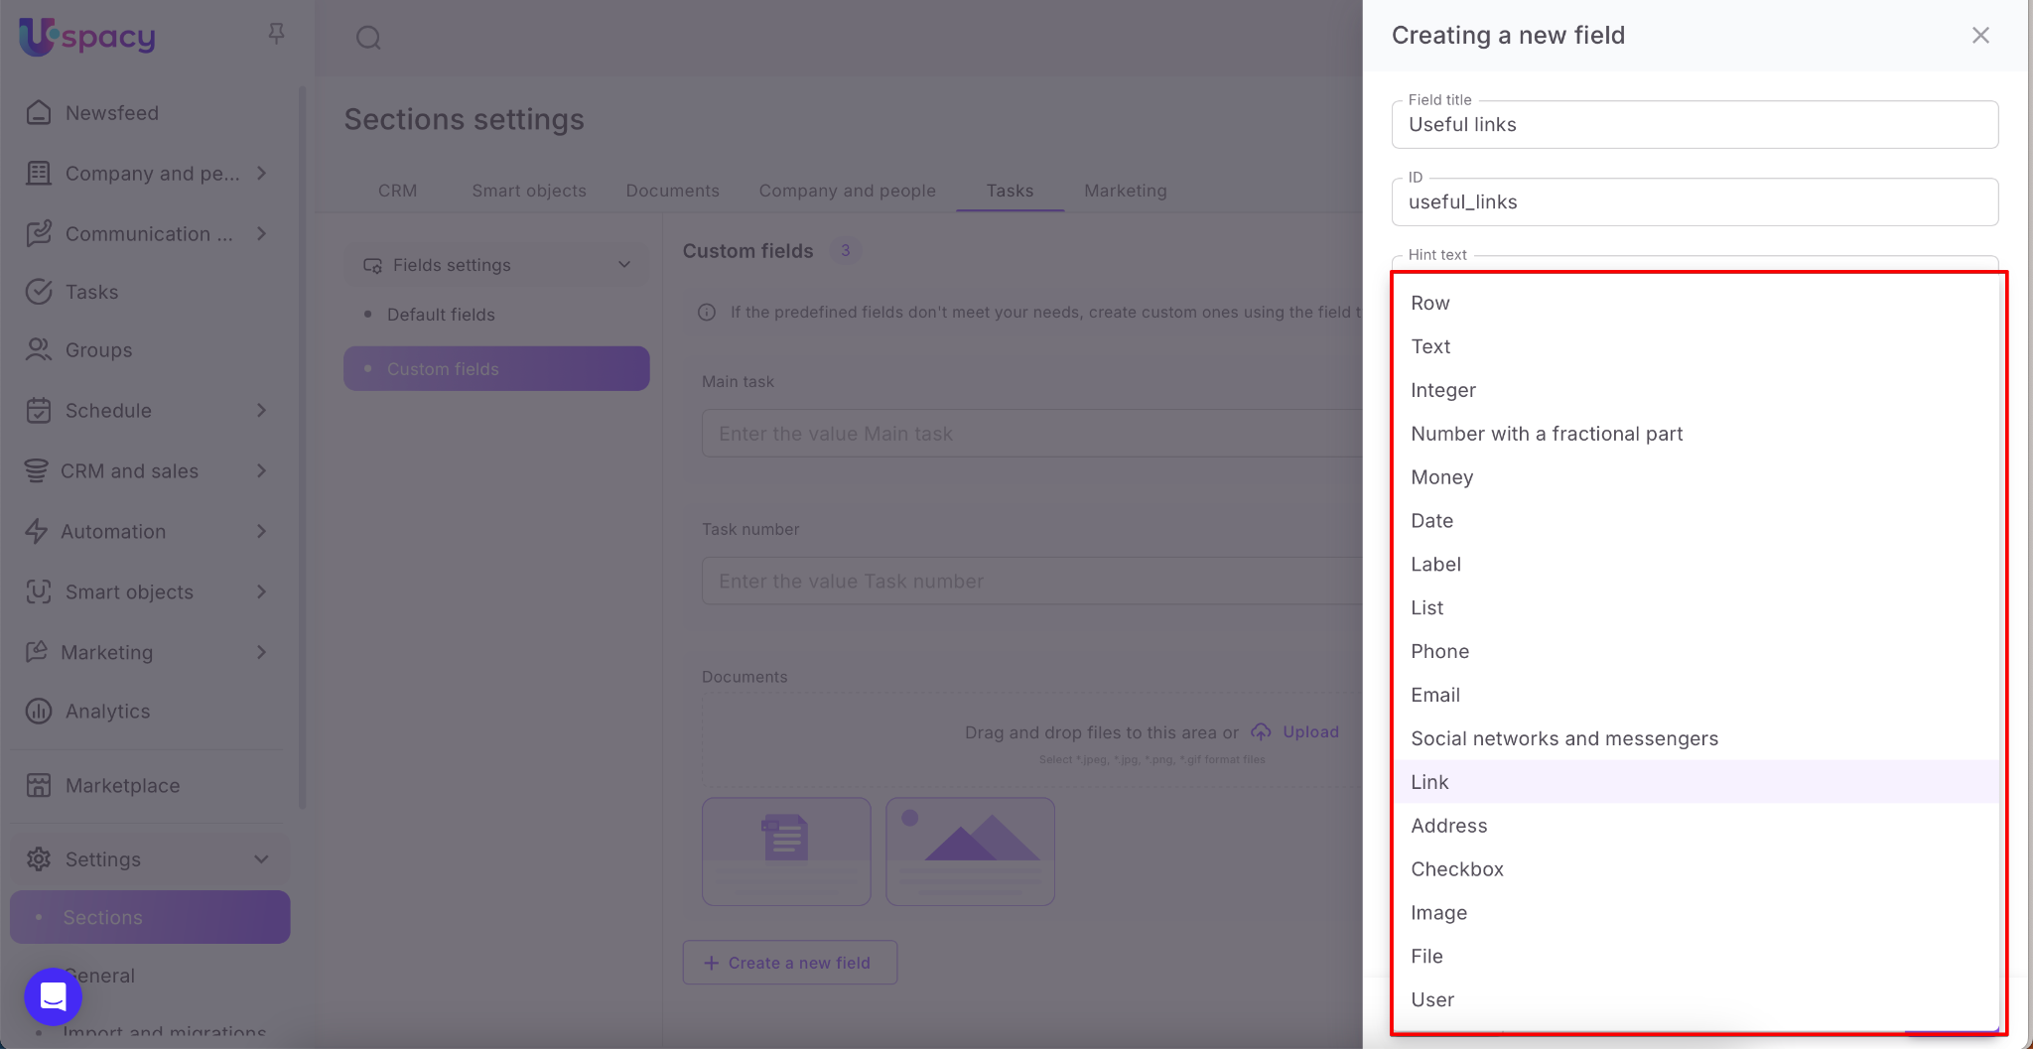Click the Create a new field button
The height and width of the screenshot is (1049, 2033).
[789, 963]
